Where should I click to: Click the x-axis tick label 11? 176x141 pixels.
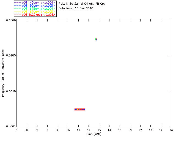pyautogui.click(x=78, y=130)
